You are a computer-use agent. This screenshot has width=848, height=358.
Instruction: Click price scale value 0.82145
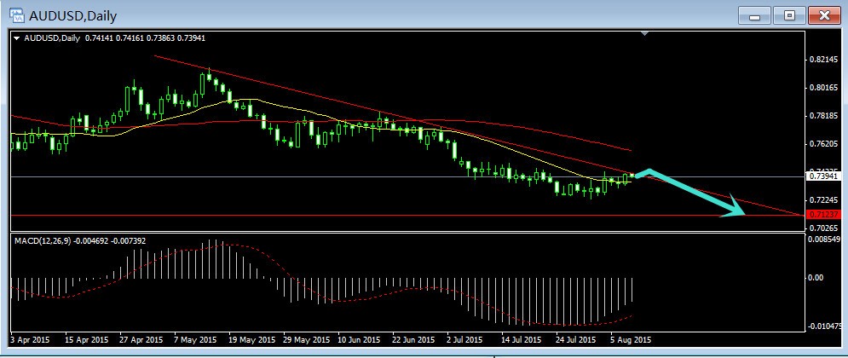pyautogui.click(x=823, y=60)
